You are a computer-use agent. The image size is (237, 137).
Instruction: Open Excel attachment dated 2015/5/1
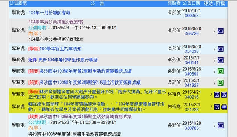coord(221,83)
